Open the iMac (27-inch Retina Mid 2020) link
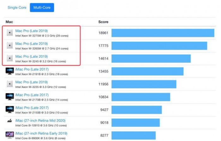The height and width of the screenshot is (141, 221). (40, 120)
